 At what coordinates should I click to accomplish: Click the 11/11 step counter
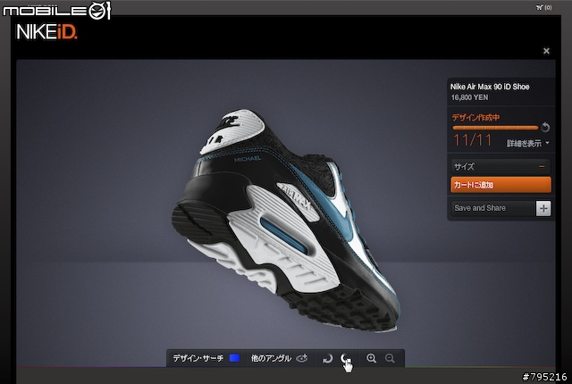pyautogui.click(x=472, y=140)
